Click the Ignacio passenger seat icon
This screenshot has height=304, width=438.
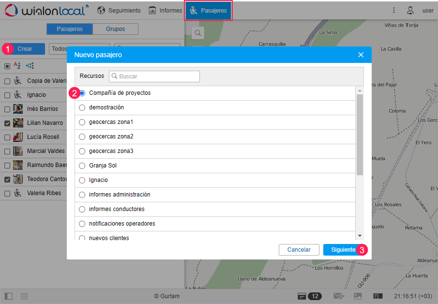17,94
